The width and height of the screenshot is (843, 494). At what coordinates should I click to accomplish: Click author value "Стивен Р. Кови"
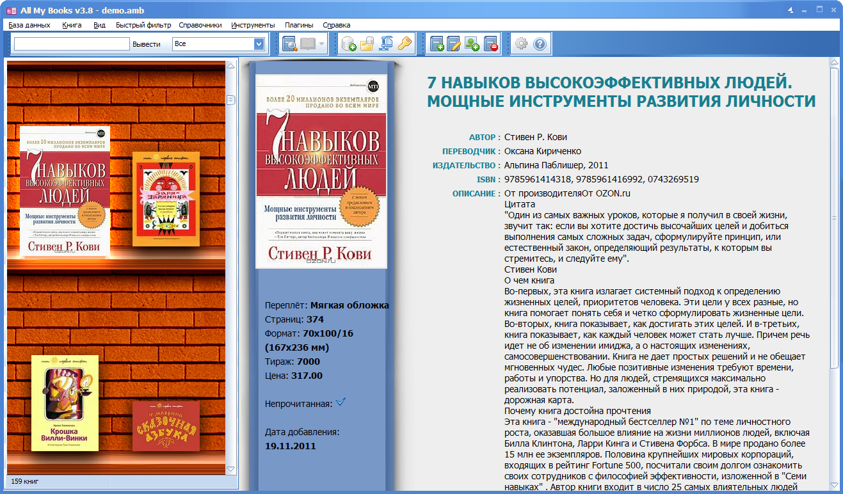coord(536,137)
